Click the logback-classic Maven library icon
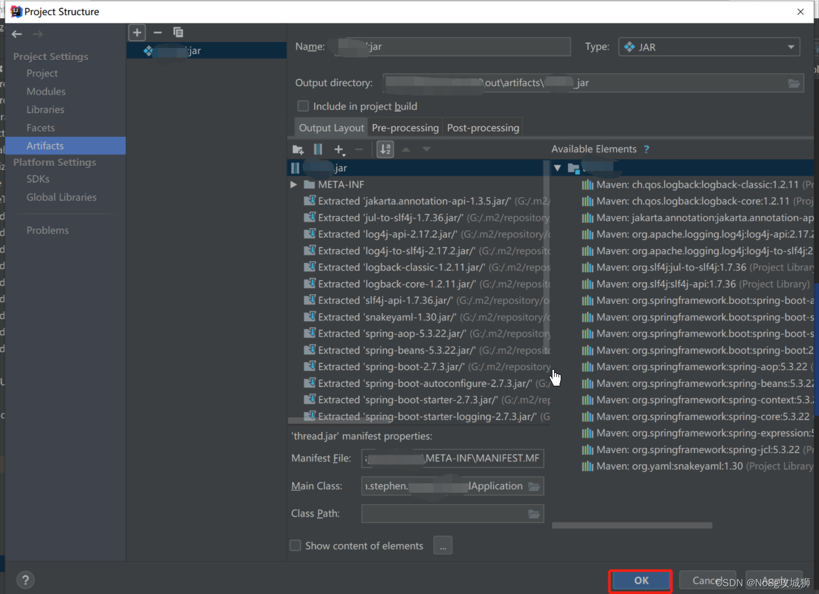This screenshot has height=594, width=819. tap(587, 185)
